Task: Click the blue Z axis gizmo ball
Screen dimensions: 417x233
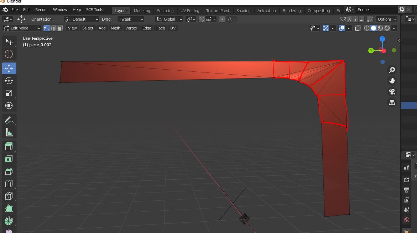Action: [x=382, y=39]
